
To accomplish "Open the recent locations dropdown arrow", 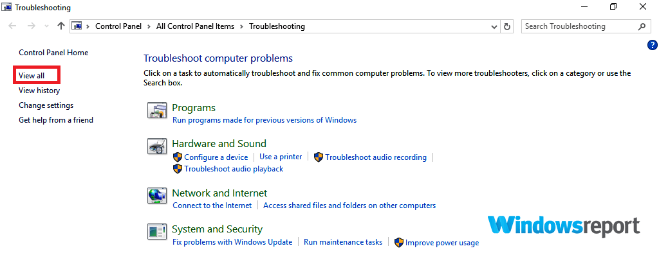I will tap(46, 26).
